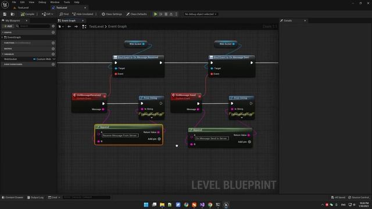Image resolution: width=372 pixels, height=209 pixels.
Task: Collapse the GRAPHS section
Action: pos(2,33)
